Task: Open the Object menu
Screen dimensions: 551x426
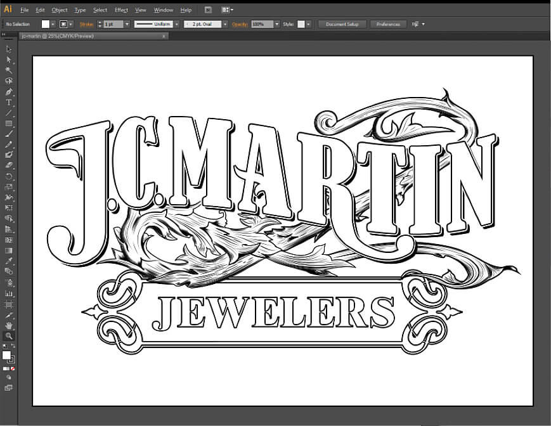Action: [60, 10]
